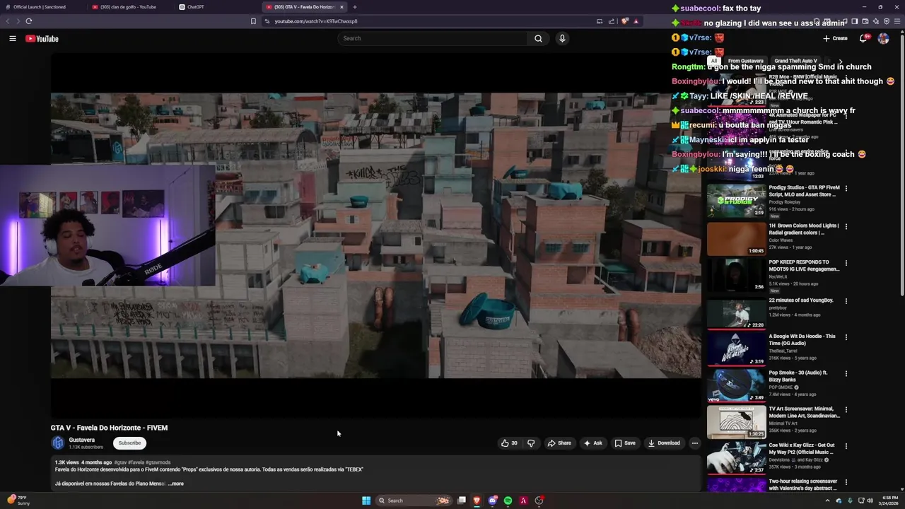Close the GTA V Favela tab
The width and height of the screenshot is (905, 509).
(341, 7)
